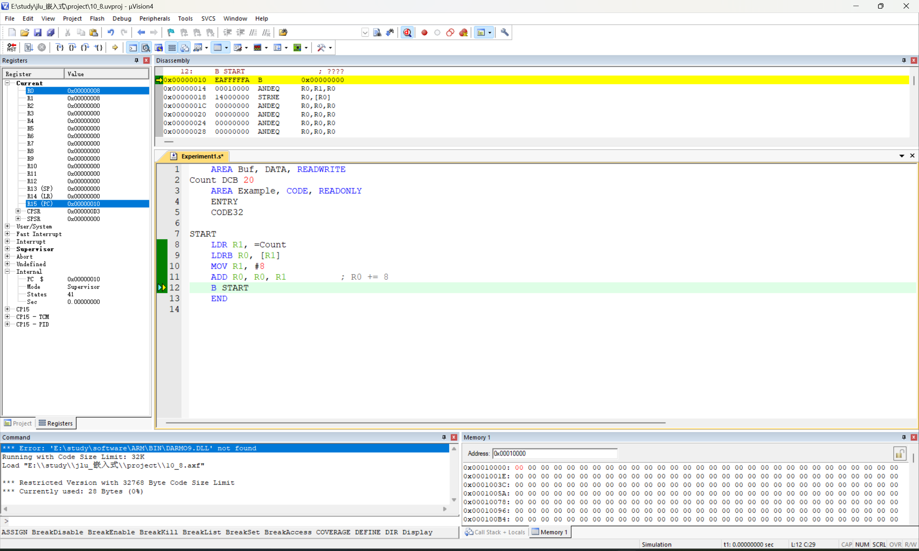Viewport: 919px width, 551px height.
Task: Toggle the Registers Window button
Action: 172,47
